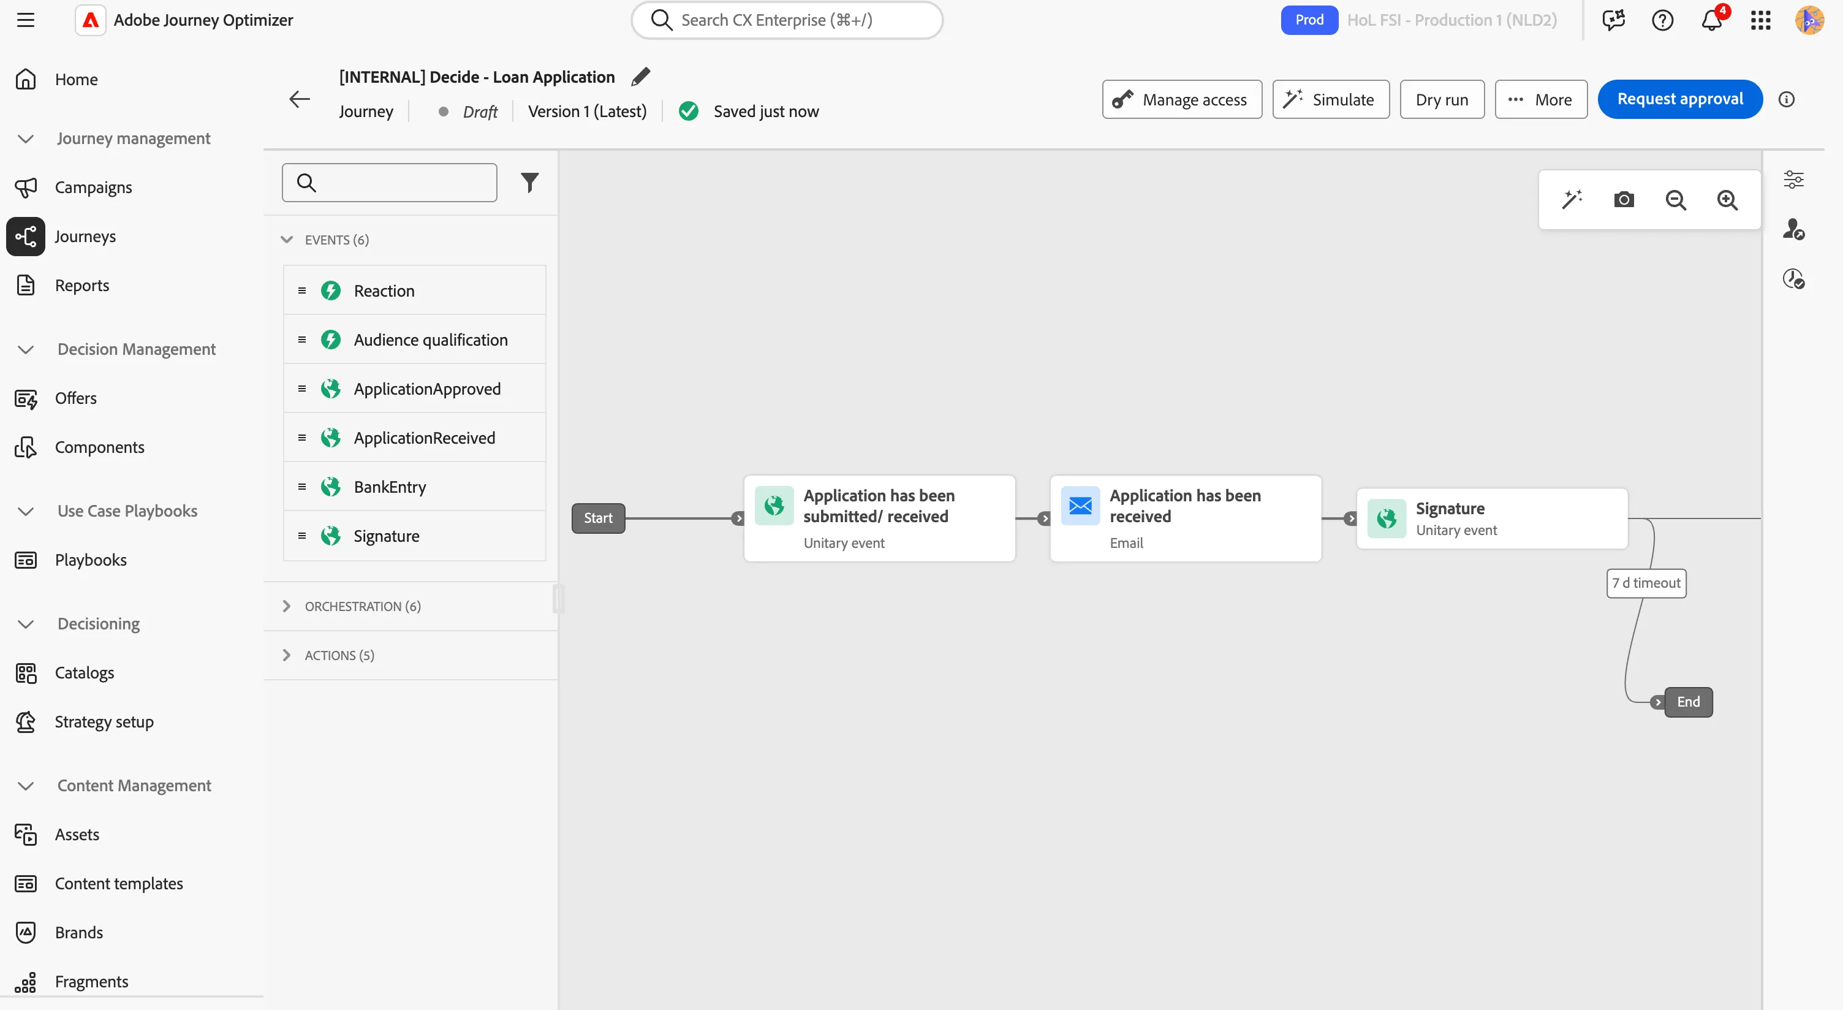Go back using the left arrow
The height and width of the screenshot is (1010, 1843).
coord(299,99)
